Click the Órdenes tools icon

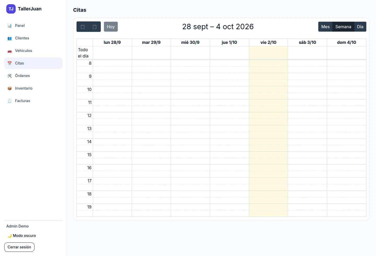[10, 76]
